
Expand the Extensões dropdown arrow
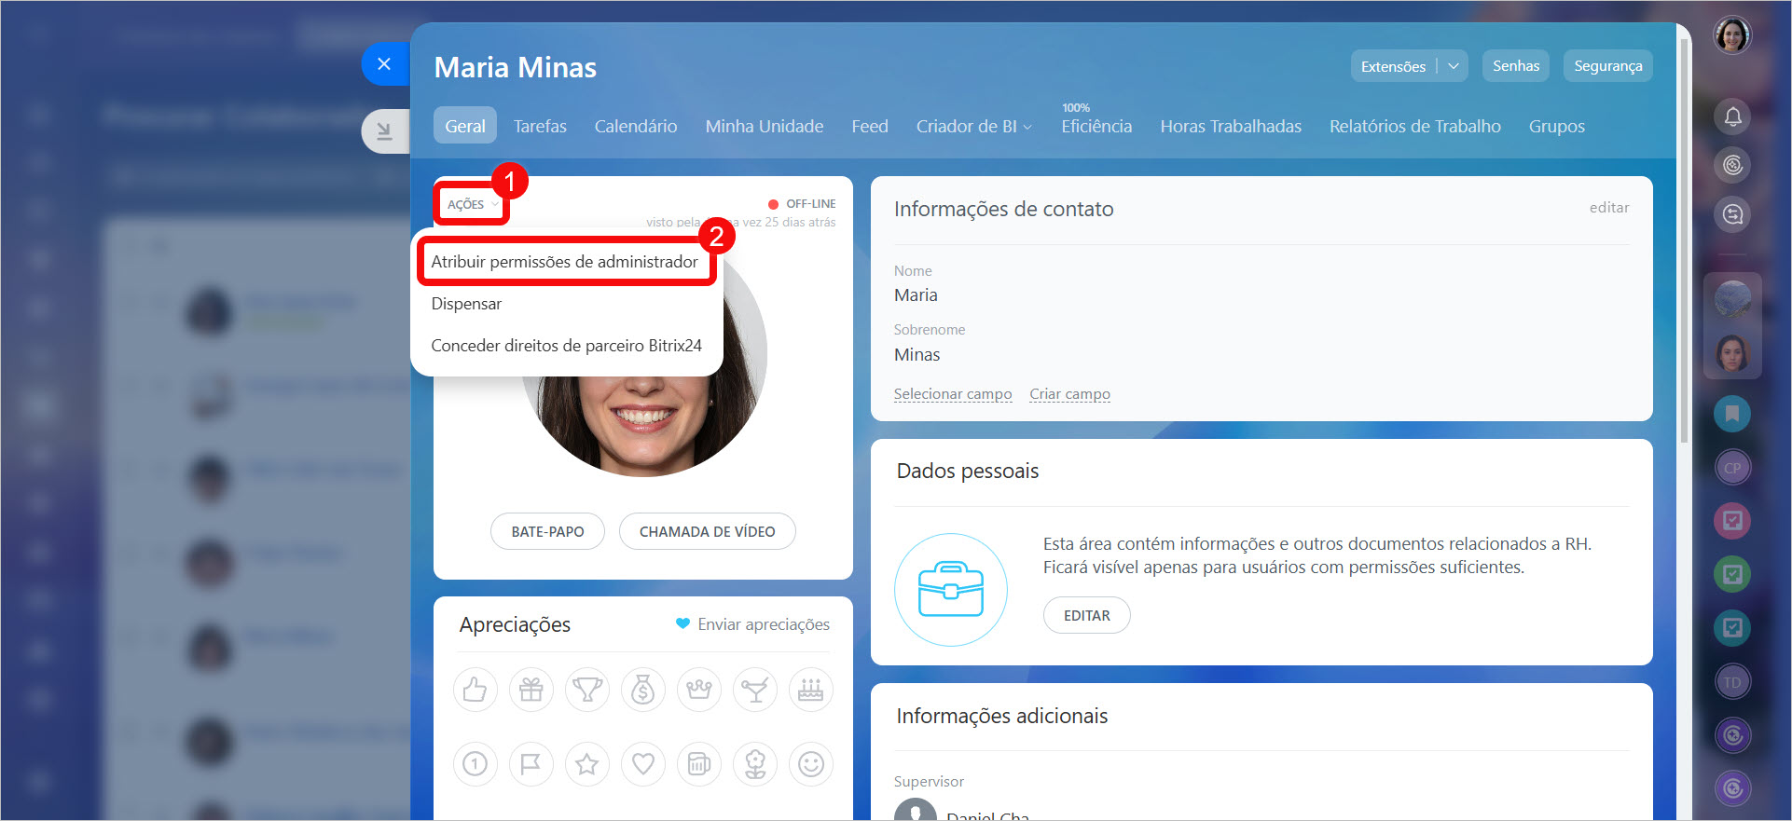(1453, 66)
